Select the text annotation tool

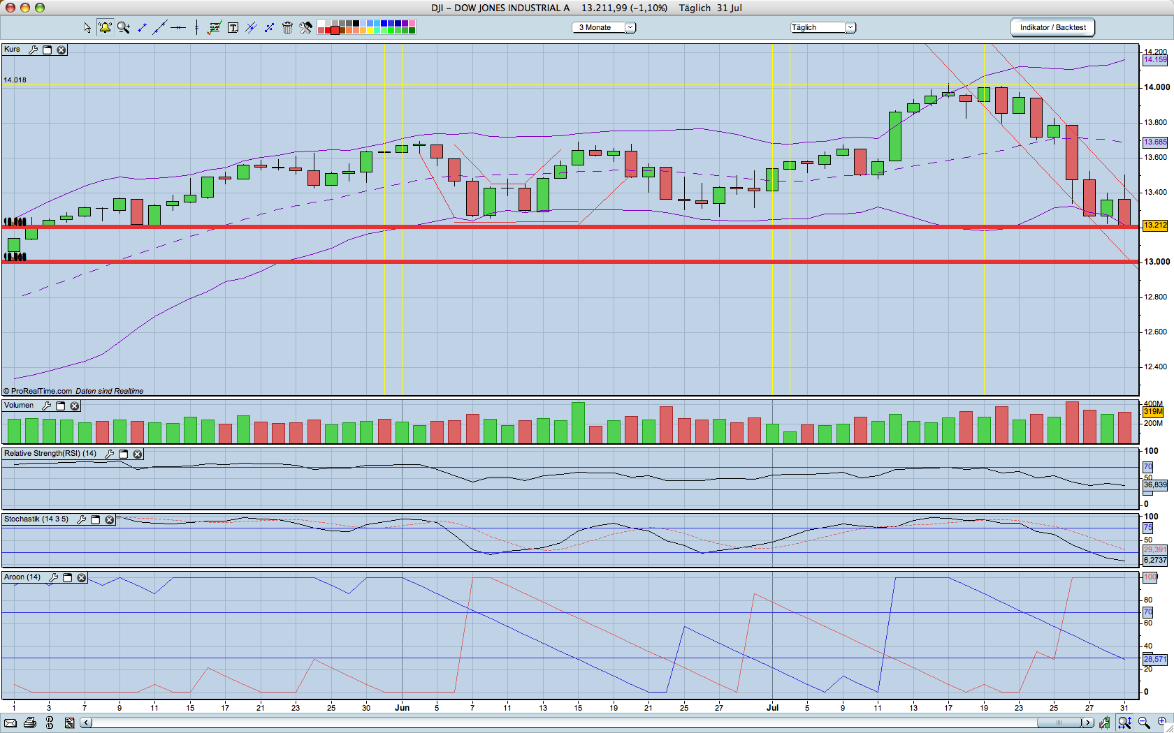(x=233, y=28)
